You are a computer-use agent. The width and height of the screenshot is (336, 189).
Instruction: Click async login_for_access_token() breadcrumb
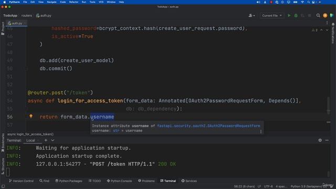30,134
